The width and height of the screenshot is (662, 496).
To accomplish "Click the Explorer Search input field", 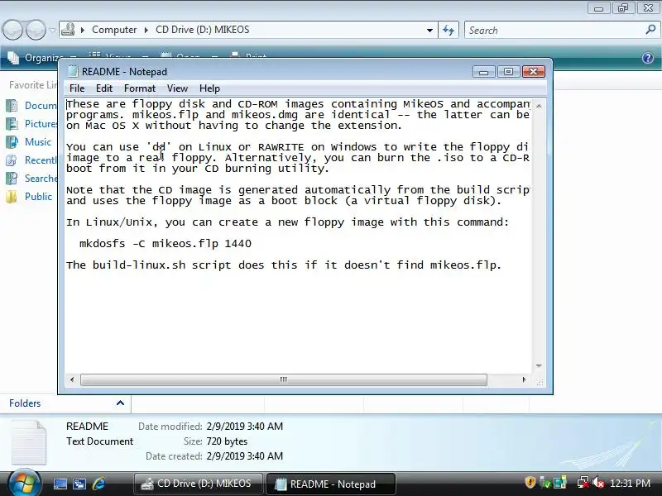I will click(555, 31).
